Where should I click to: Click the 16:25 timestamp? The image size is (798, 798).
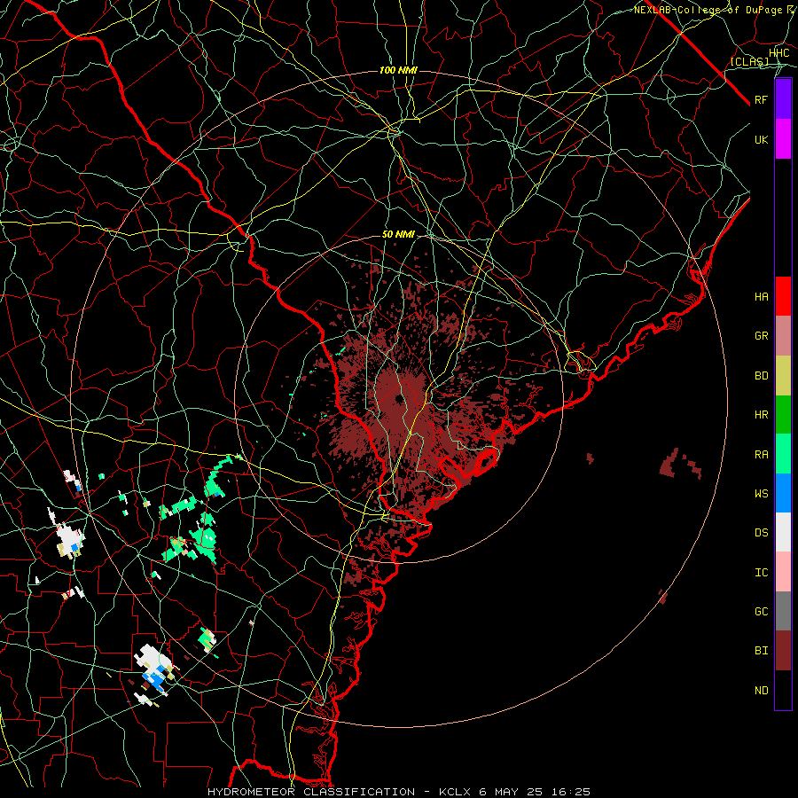(x=573, y=792)
